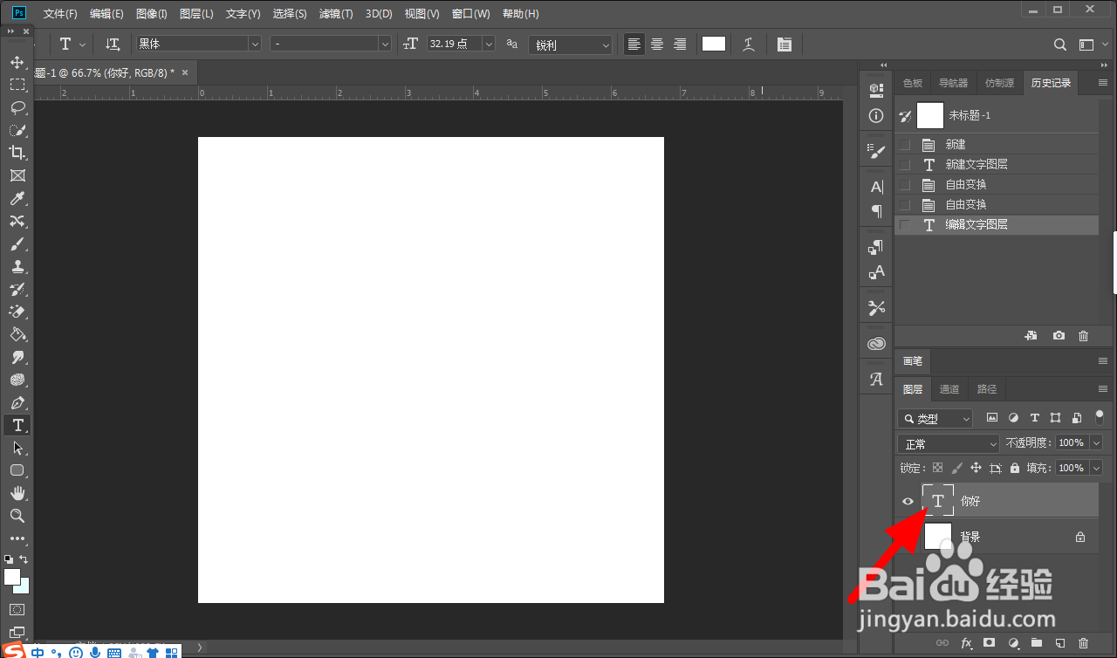The width and height of the screenshot is (1117, 658).
Task: Create new snapshot in History panel
Action: (x=1059, y=335)
